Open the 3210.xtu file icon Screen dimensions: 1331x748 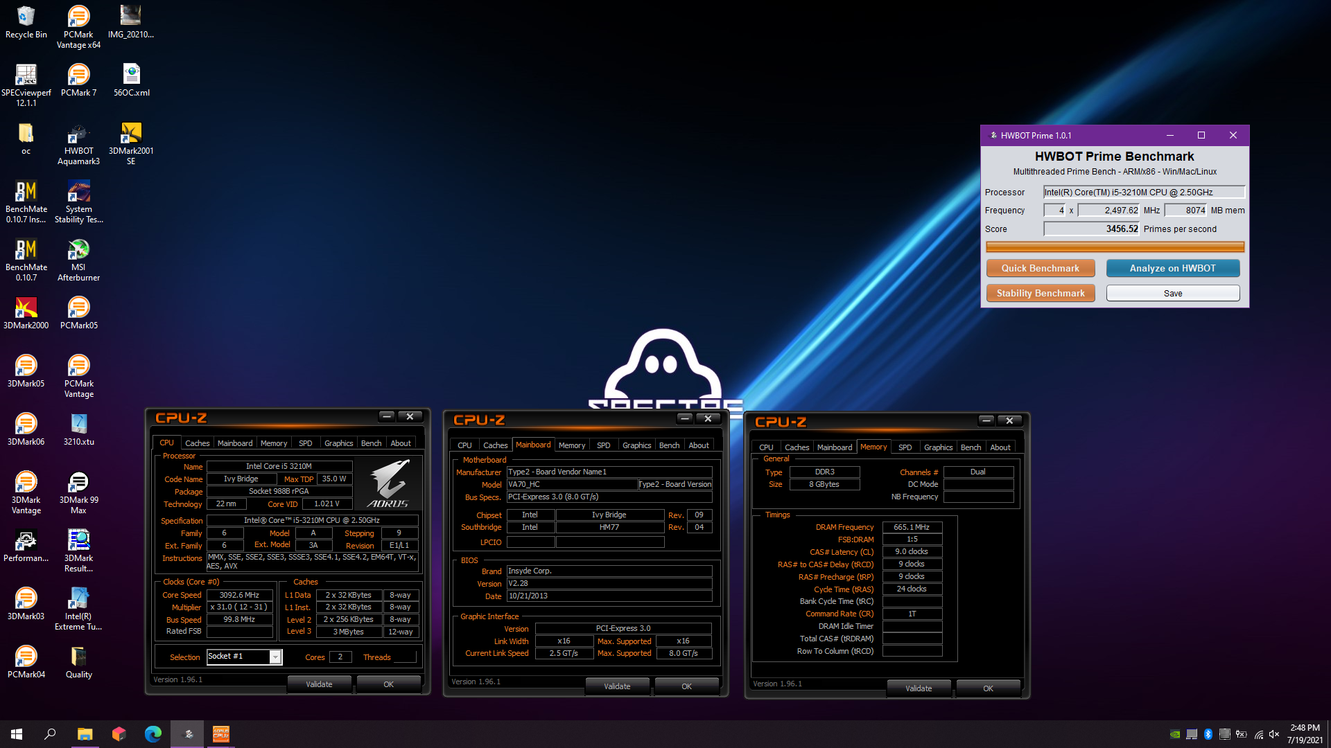coord(78,429)
